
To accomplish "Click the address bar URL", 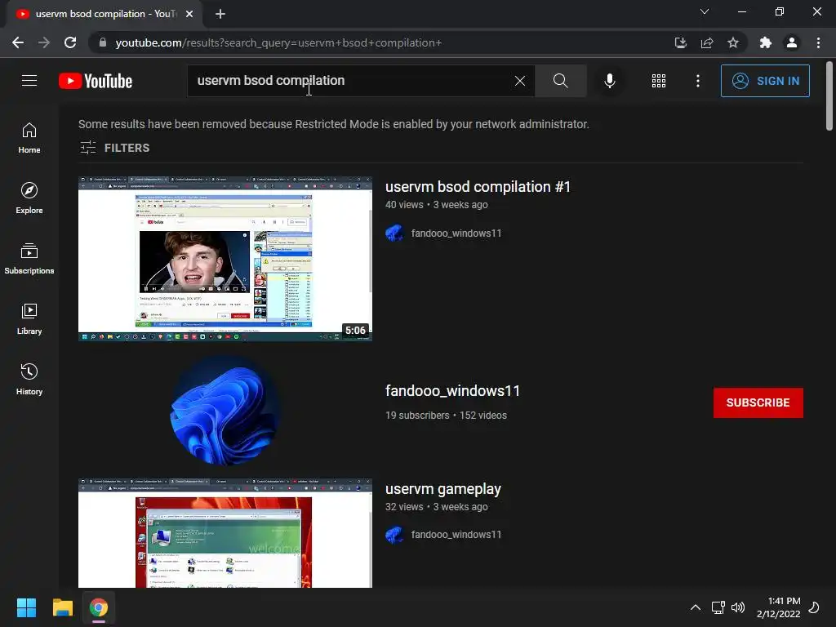I will point(278,42).
